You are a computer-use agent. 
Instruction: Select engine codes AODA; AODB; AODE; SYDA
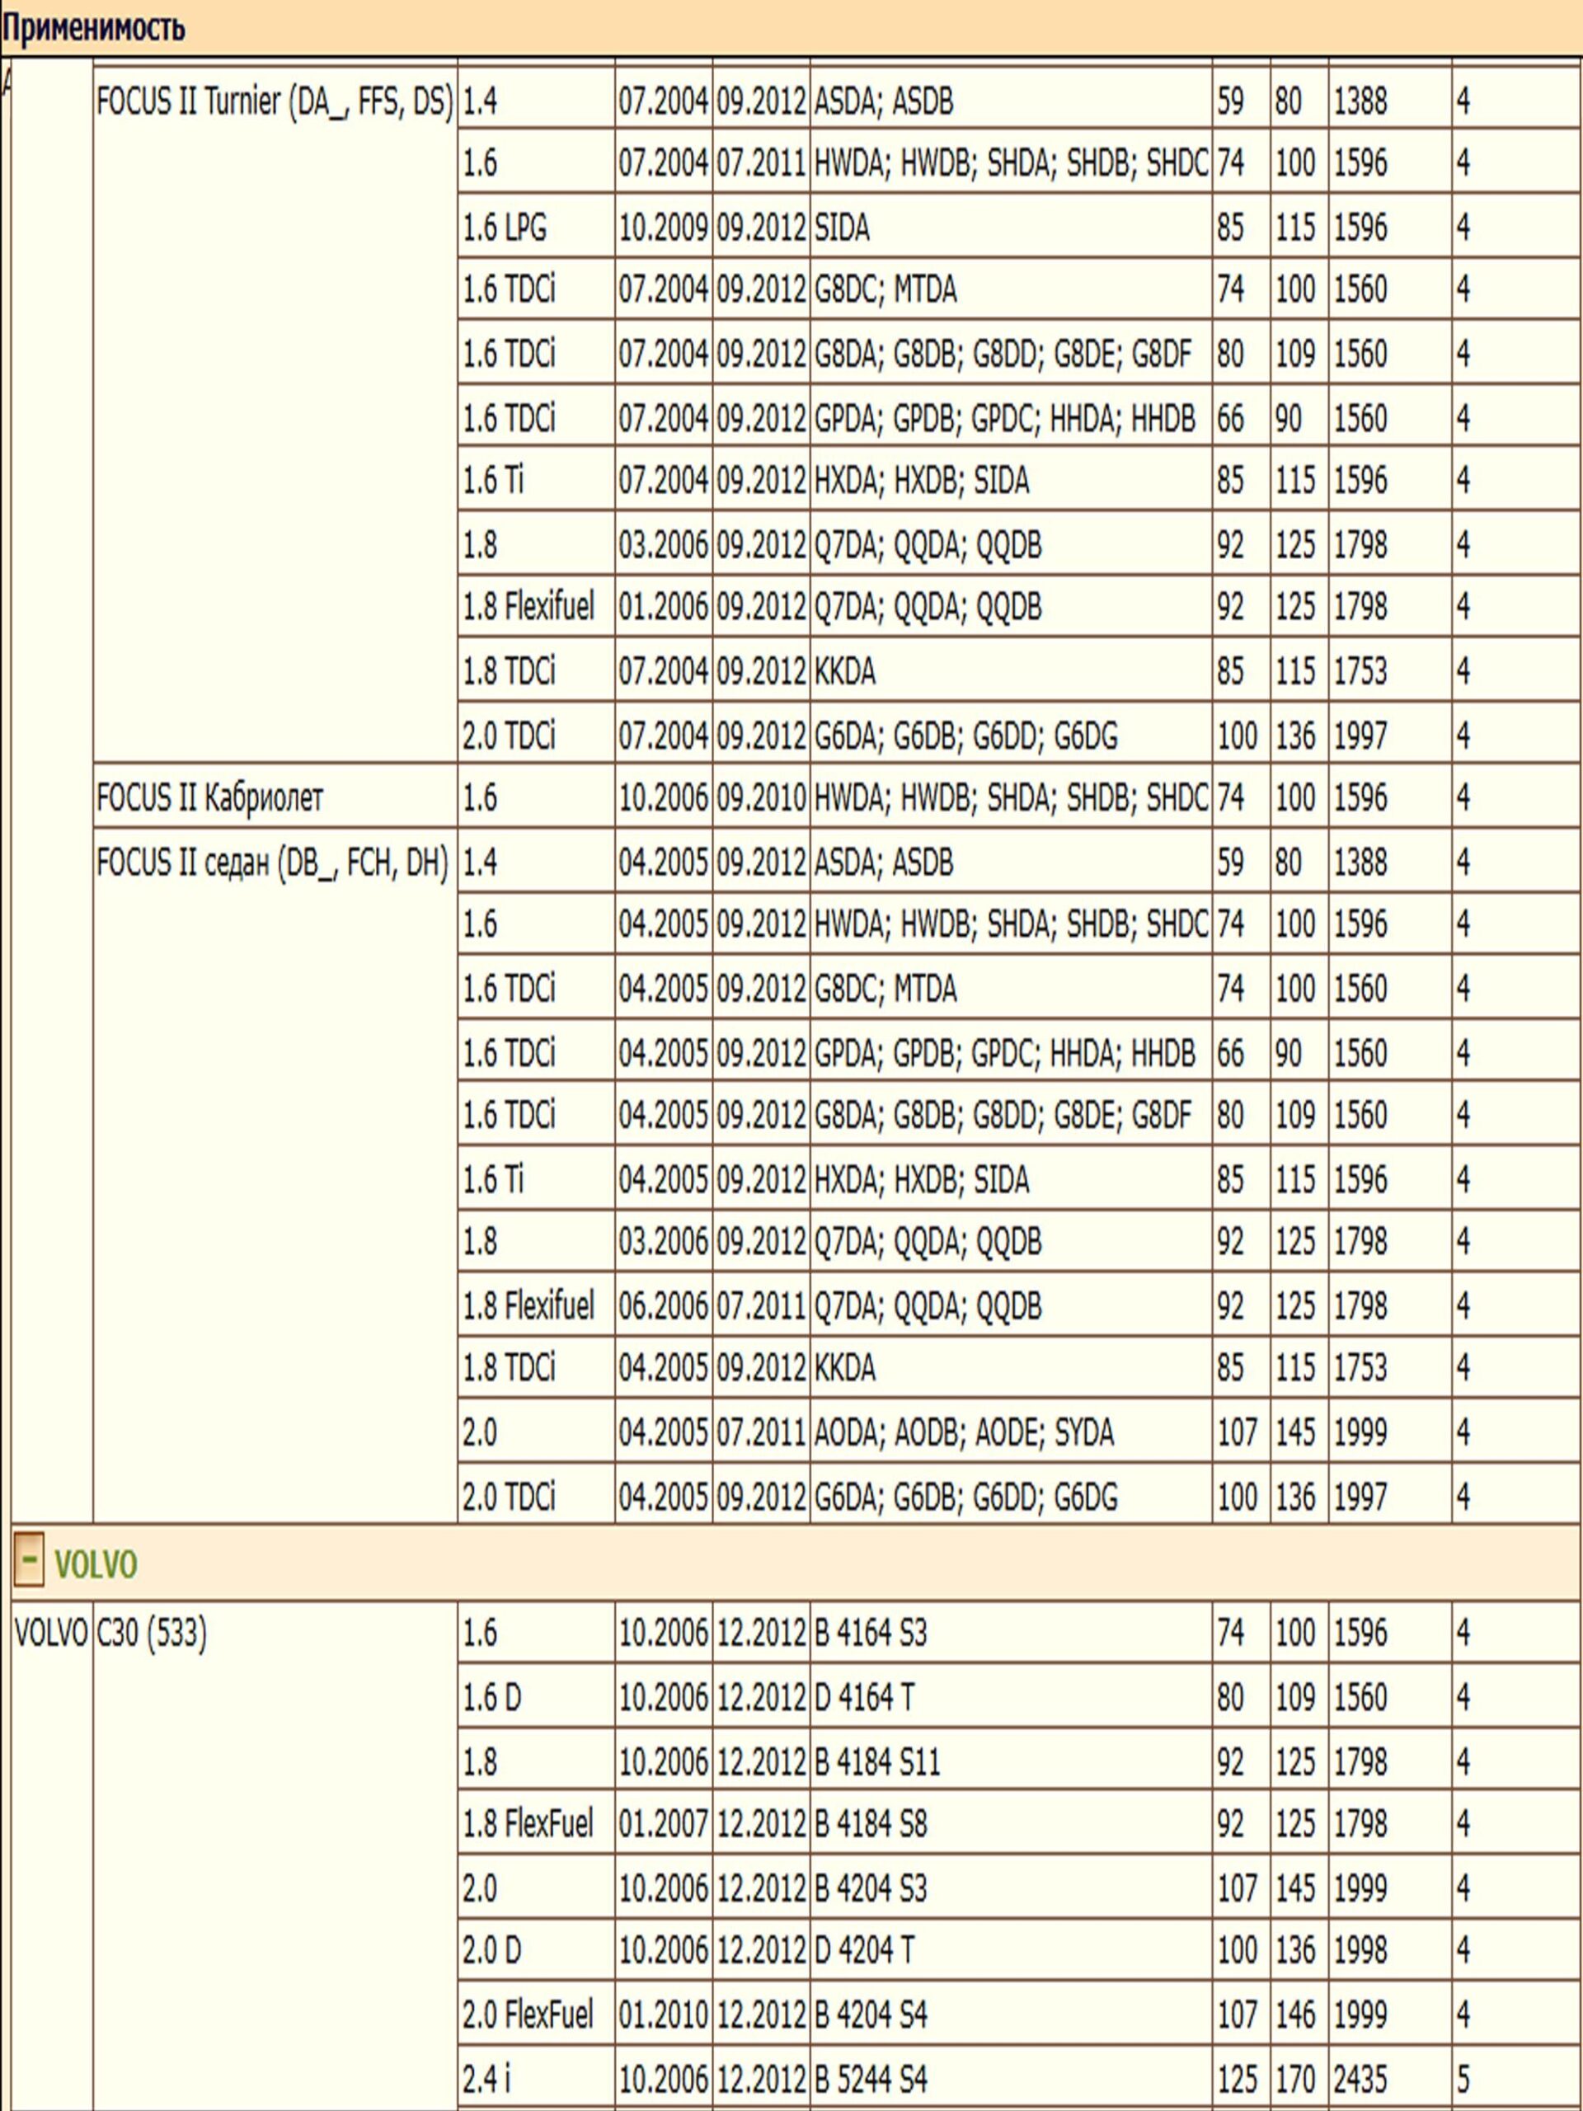(x=964, y=1432)
